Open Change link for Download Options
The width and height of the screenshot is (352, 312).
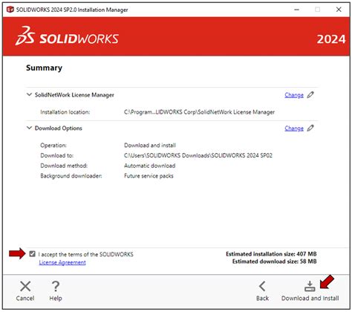pos(294,129)
